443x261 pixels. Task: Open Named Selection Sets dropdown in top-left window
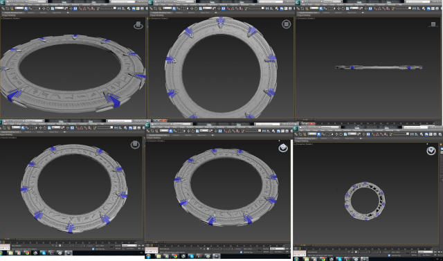(x=108, y=8)
